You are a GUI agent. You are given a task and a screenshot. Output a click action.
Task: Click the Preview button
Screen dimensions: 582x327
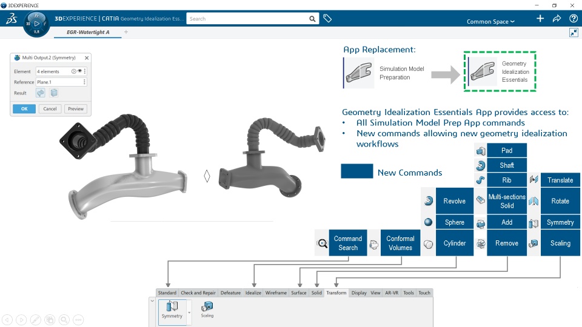point(76,108)
